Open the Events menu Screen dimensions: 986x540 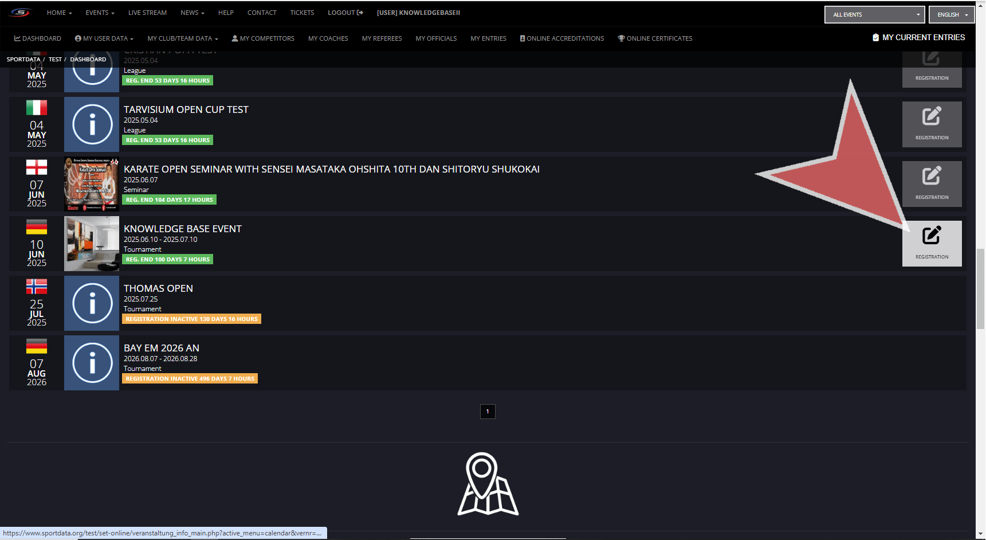pyautogui.click(x=100, y=13)
